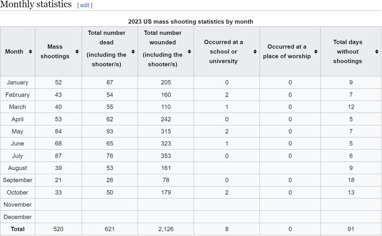This screenshot has height=236, width=382.
Task: Select the empty November mass shootings cell
Action: coord(58,204)
